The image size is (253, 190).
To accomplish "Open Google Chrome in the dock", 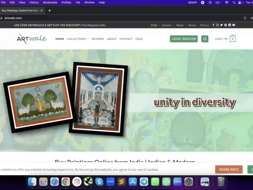I will coord(65,182).
